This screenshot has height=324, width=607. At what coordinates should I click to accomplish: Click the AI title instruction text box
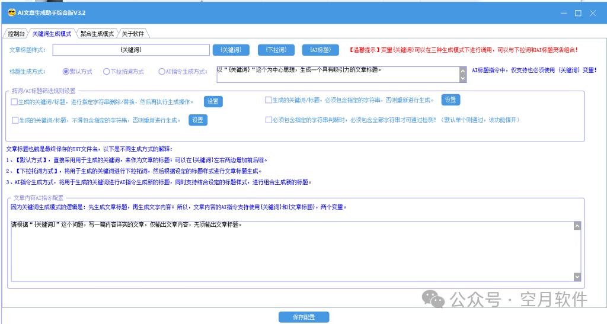point(338,75)
